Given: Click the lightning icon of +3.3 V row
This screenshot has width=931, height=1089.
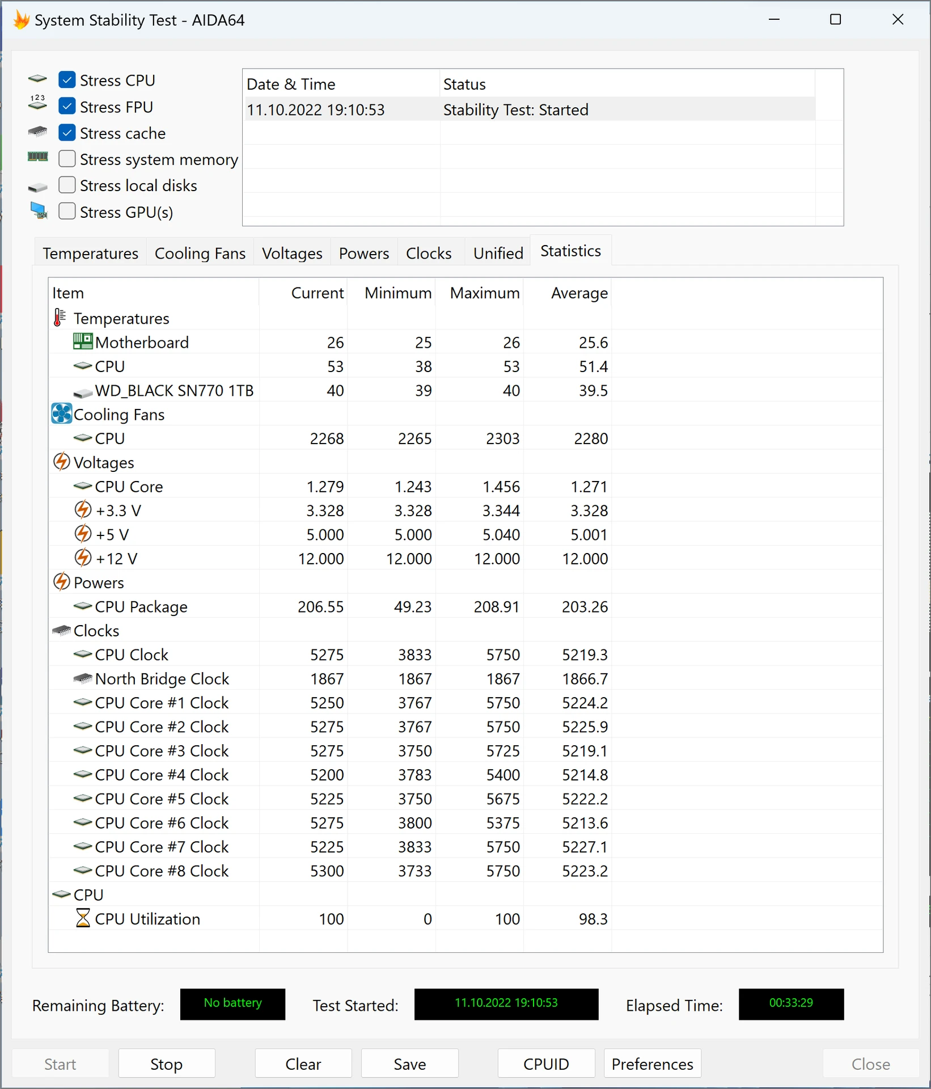Looking at the screenshot, I should [83, 509].
